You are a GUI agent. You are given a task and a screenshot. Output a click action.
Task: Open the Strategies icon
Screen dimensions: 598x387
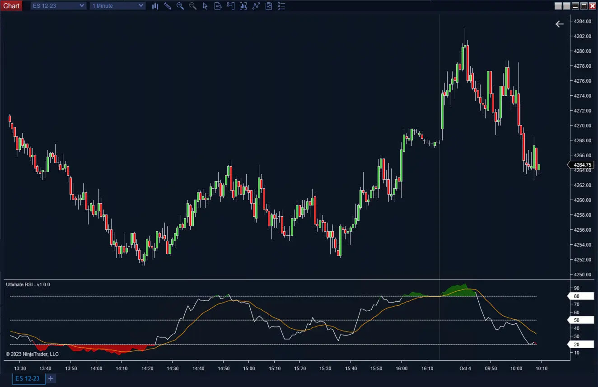256,6
